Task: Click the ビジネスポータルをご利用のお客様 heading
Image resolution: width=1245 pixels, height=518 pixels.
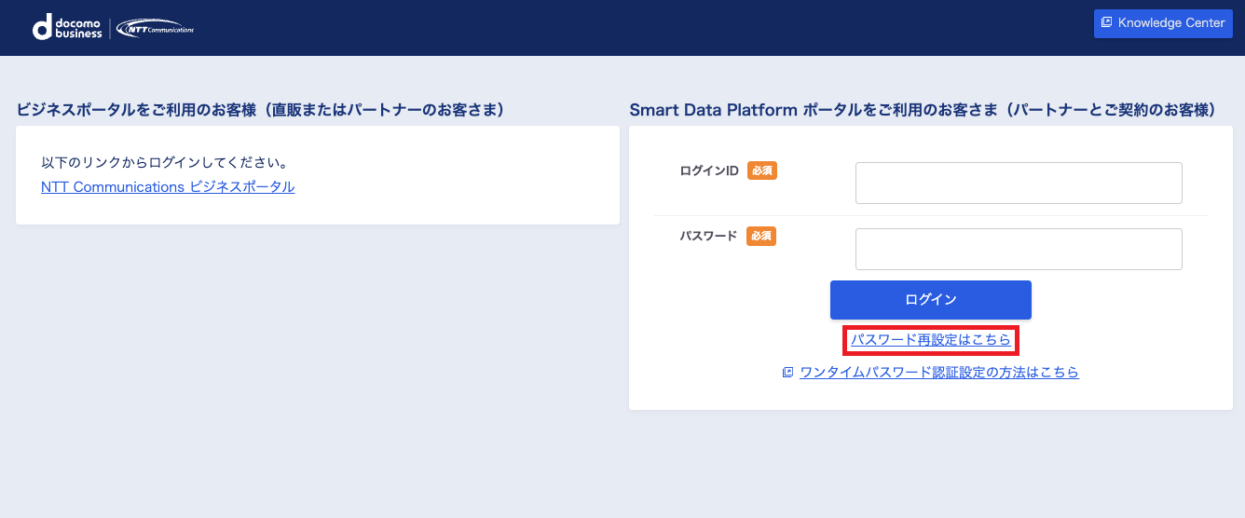Action: 261,110
